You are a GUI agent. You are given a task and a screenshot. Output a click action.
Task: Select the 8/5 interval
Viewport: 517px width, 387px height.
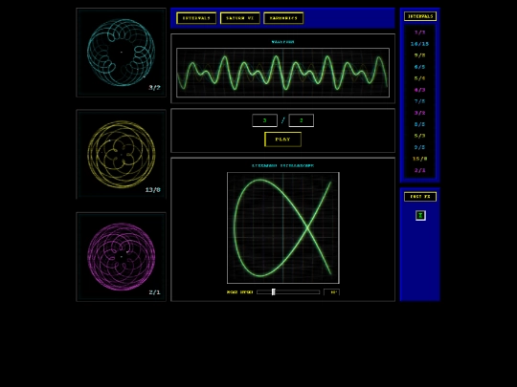pos(419,124)
